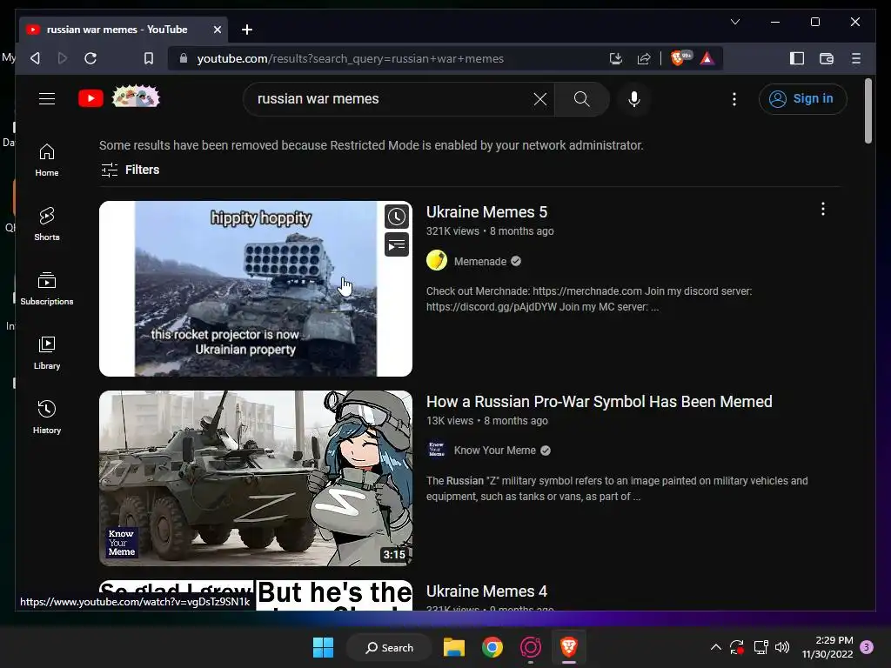The height and width of the screenshot is (668, 891).
Task: Open the volume control in tray
Action: [782, 647]
